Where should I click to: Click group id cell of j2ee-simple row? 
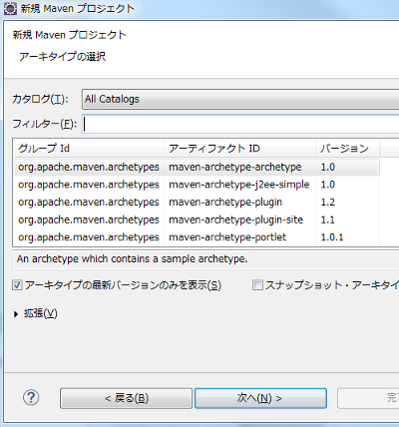point(89,185)
